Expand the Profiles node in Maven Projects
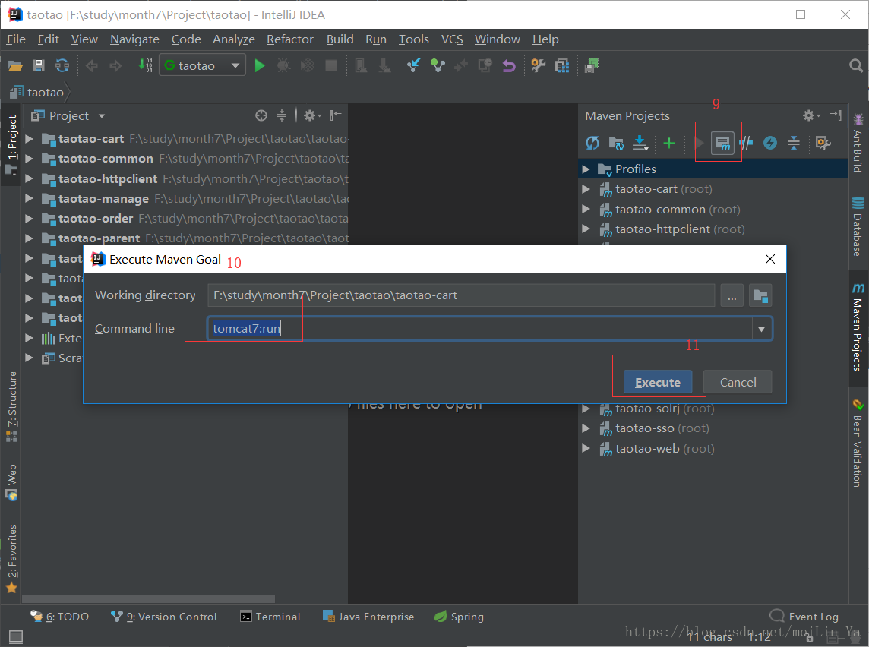Viewport: 869px width, 647px height. pos(586,169)
